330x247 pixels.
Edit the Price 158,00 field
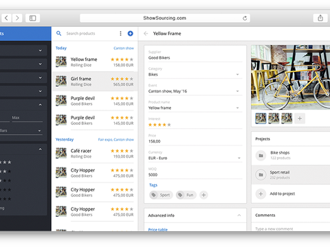pyautogui.click(x=195, y=141)
